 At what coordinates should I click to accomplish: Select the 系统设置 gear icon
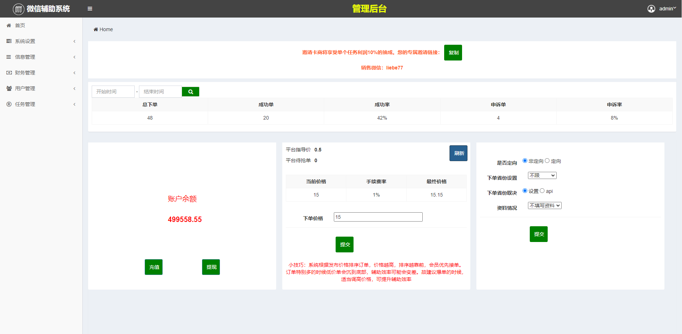tap(9, 41)
